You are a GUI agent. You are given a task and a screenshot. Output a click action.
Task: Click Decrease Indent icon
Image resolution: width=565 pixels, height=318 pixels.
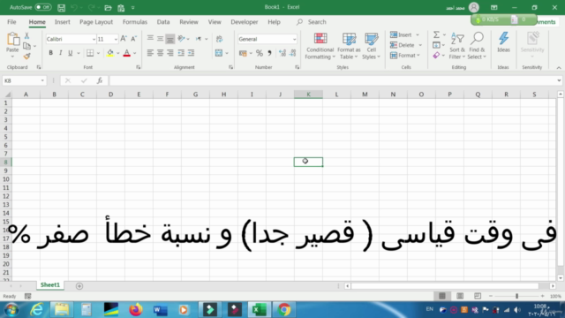click(181, 53)
